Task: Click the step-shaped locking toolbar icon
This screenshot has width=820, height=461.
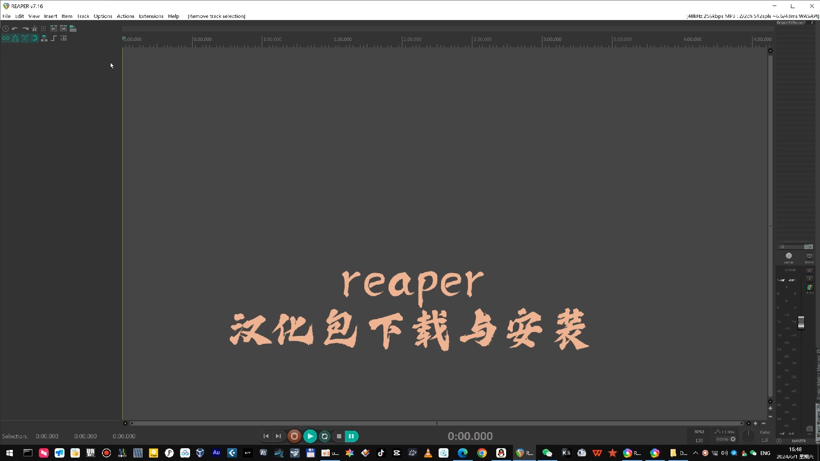Action: point(54,38)
